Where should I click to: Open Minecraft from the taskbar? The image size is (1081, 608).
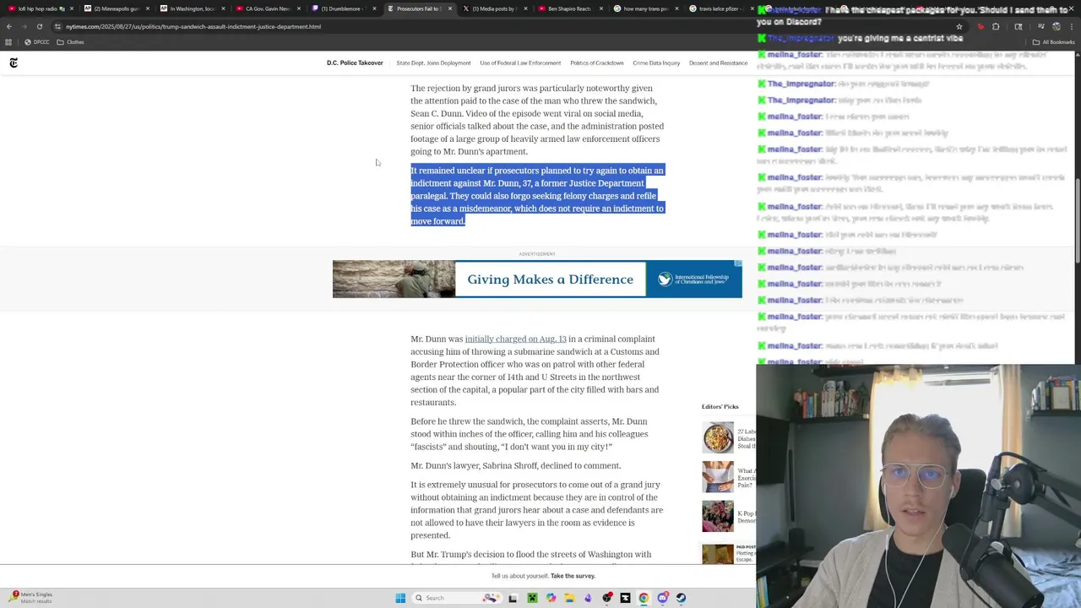tap(532, 598)
